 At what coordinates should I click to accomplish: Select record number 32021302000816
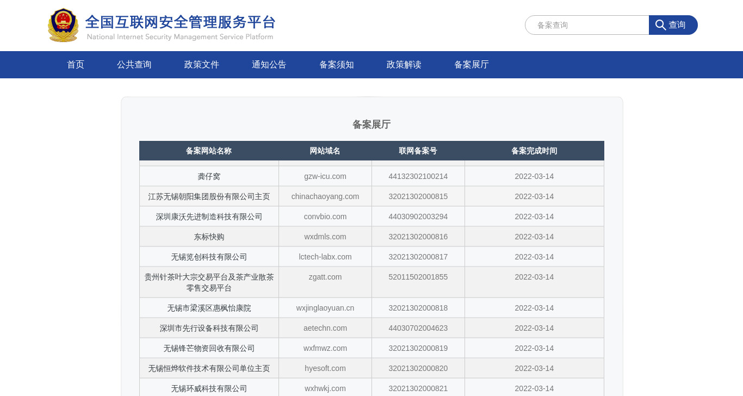click(418, 237)
